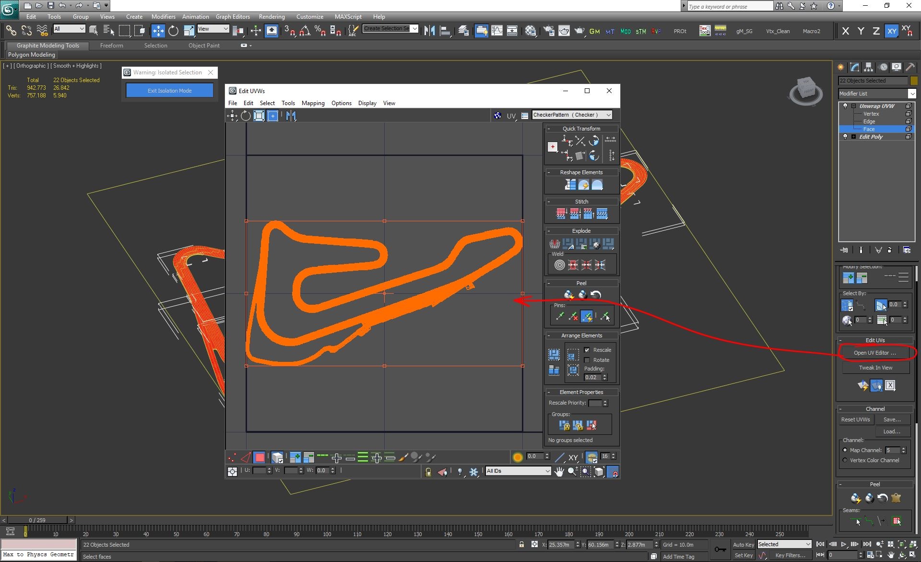The height and width of the screenshot is (562, 921).
Task: Uncheck the Rescale checkbox
Action: pyautogui.click(x=587, y=350)
